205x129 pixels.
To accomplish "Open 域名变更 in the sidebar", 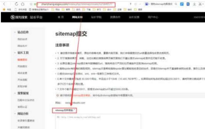I will point(22,73).
